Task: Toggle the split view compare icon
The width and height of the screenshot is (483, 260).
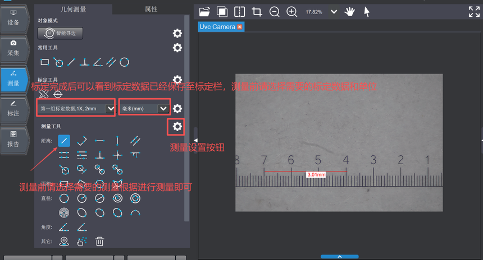Action: point(239,11)
